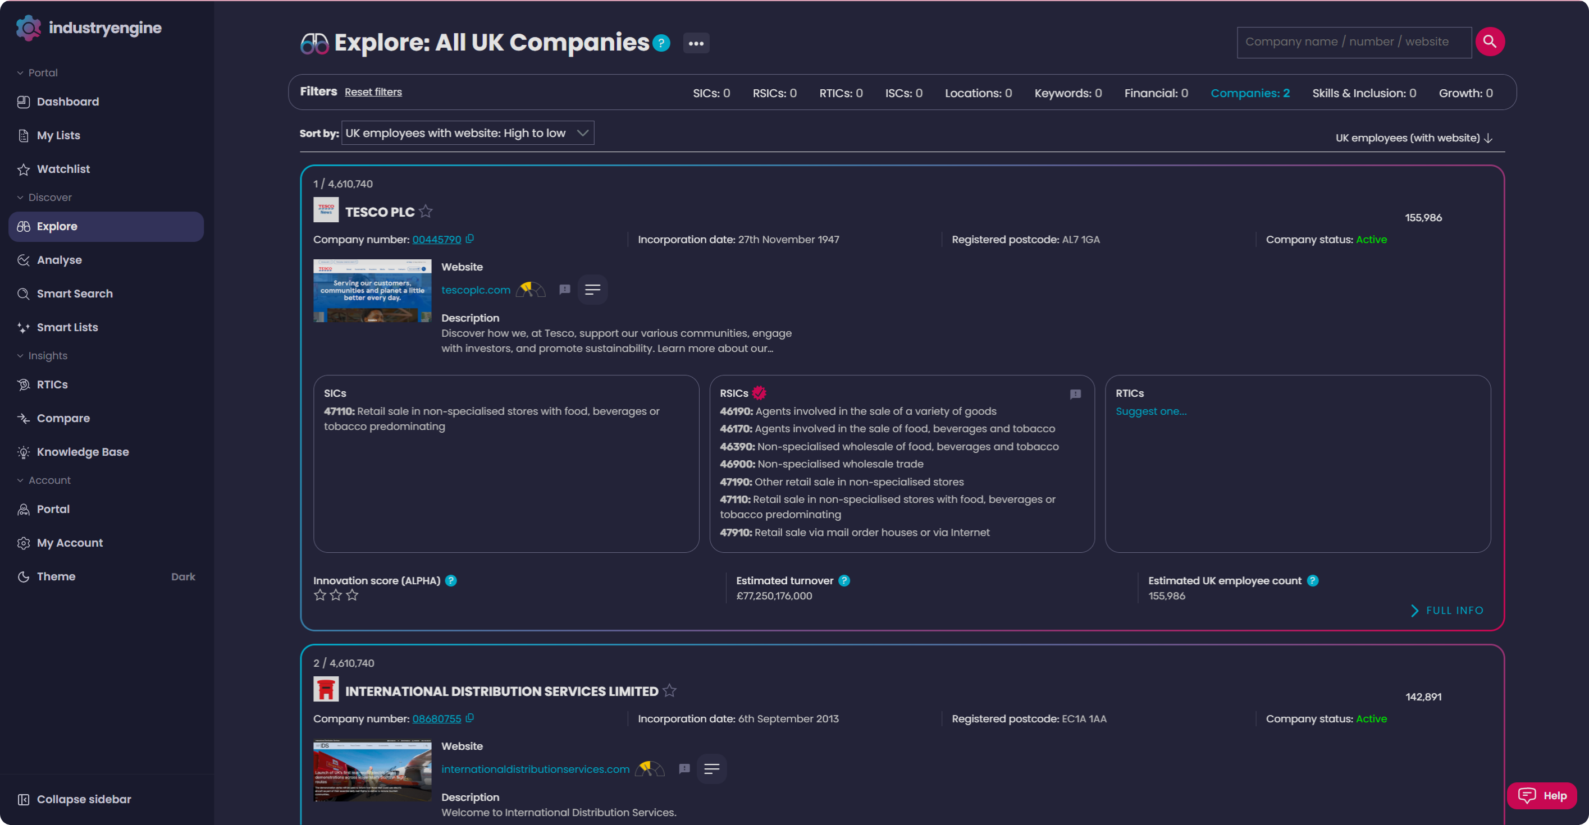The width and height of the screenshot is (1589, 825).
Task: Click the industryengine logo icon
Action: coord(29,27)
